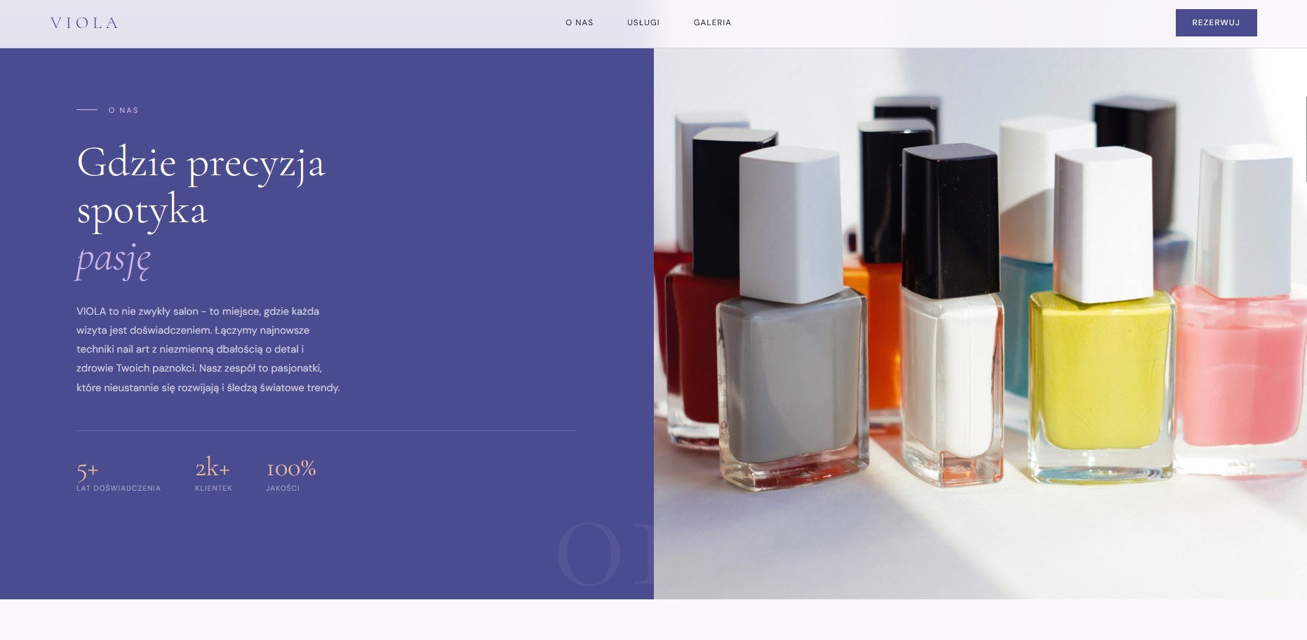Screen dimensions: 1307x640
Task: Click the LAT DOŚWIADCZENIA label
Action: (119, 489)
